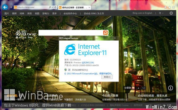Open image info with the circled i icon

pyautogui.click(x=170, y=88)
